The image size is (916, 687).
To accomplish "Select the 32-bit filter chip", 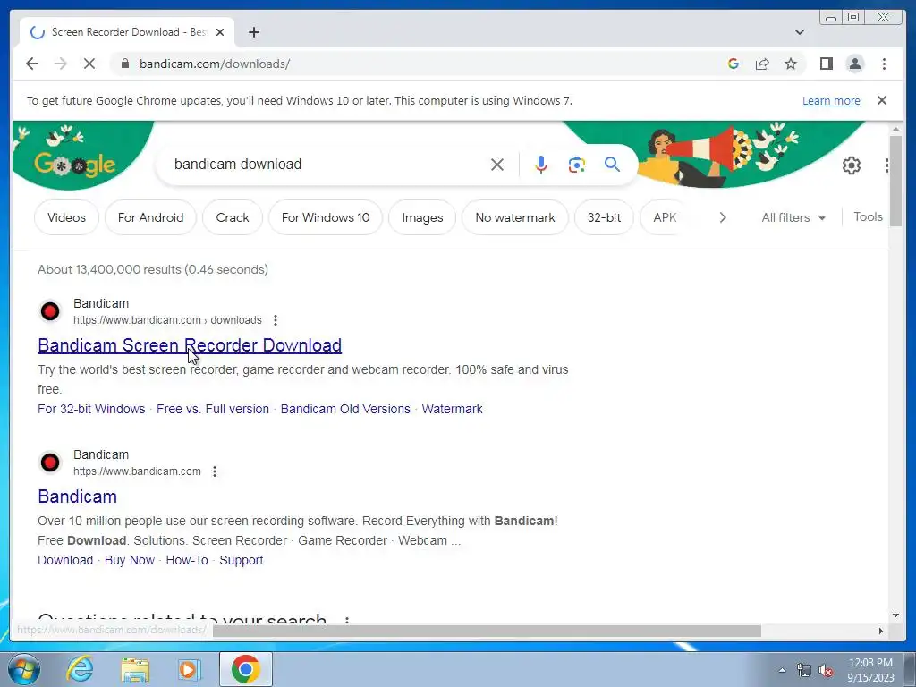I will (x=604, y=217).
